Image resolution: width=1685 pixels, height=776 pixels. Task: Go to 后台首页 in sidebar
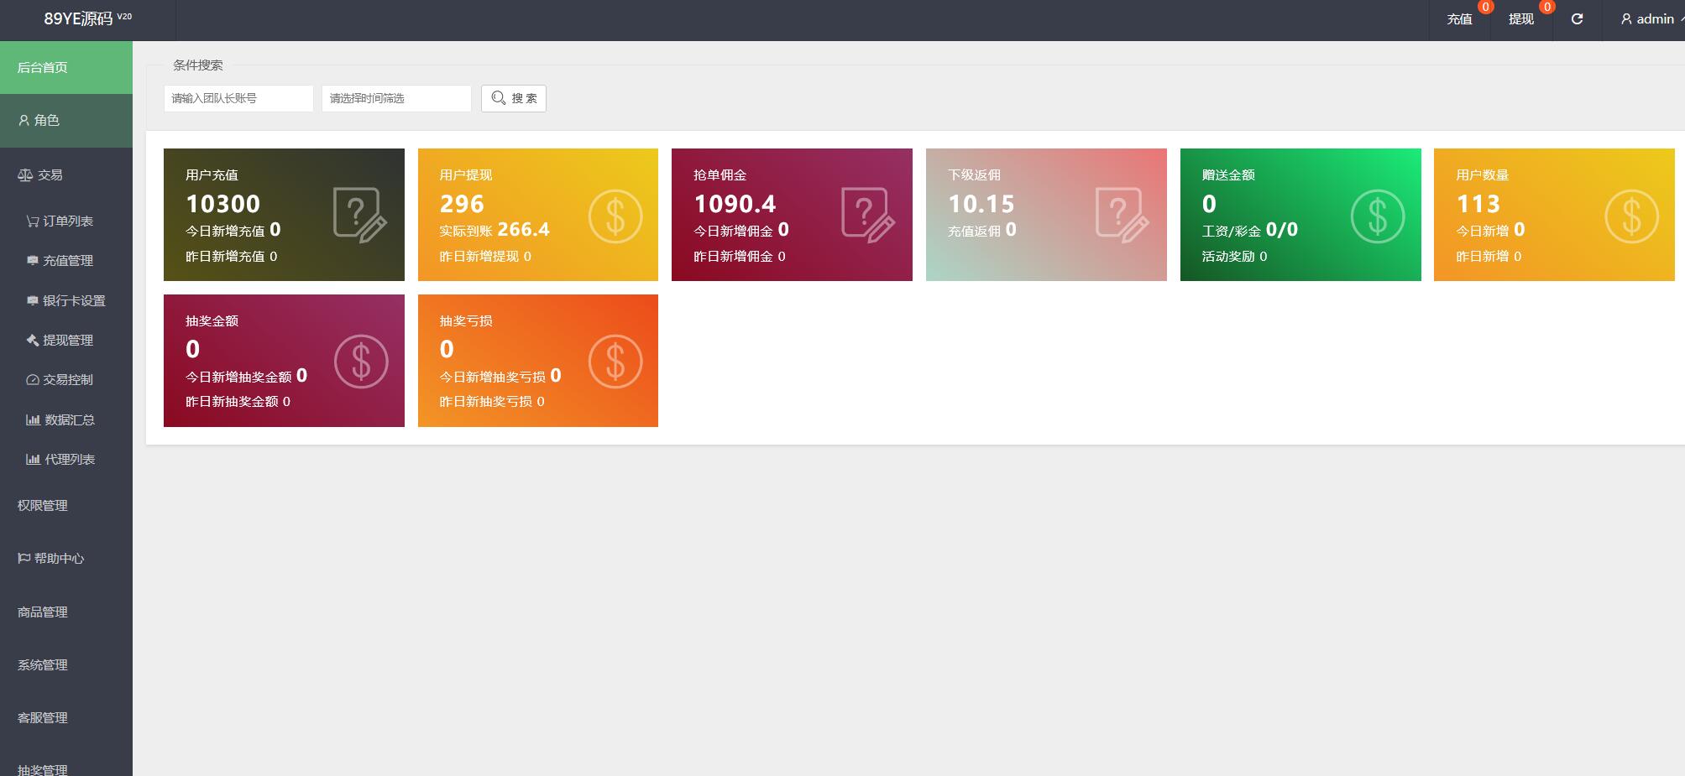[x=66, y=67]
